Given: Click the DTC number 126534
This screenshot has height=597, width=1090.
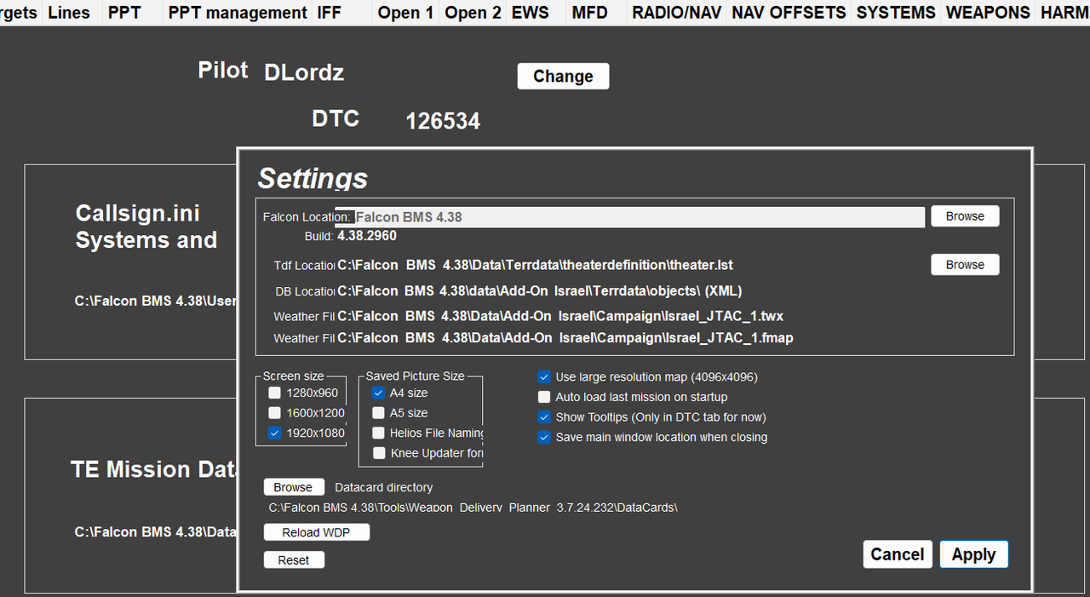Looking at the screenshot, I should pyautogui.click(x=443, y=121).
